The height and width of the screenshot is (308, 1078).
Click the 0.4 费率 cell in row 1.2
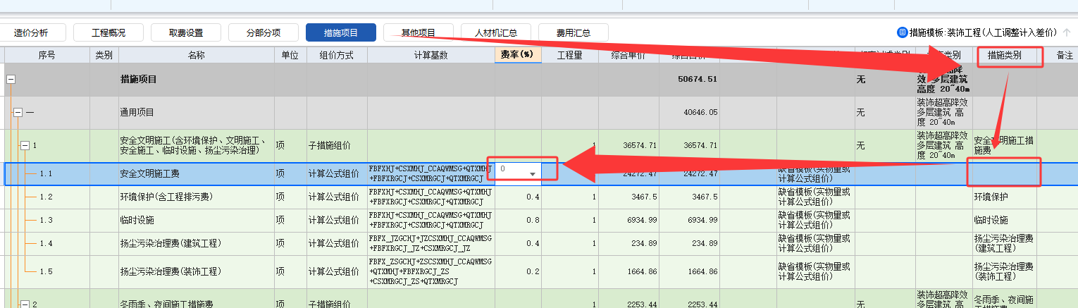point(518,197)
